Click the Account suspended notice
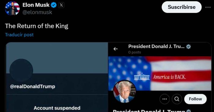 tap(57, 108)
